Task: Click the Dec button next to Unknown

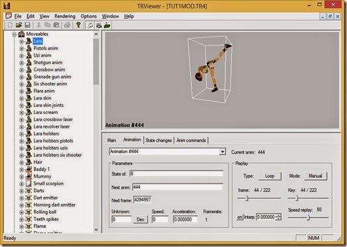Action: point(141,220)
